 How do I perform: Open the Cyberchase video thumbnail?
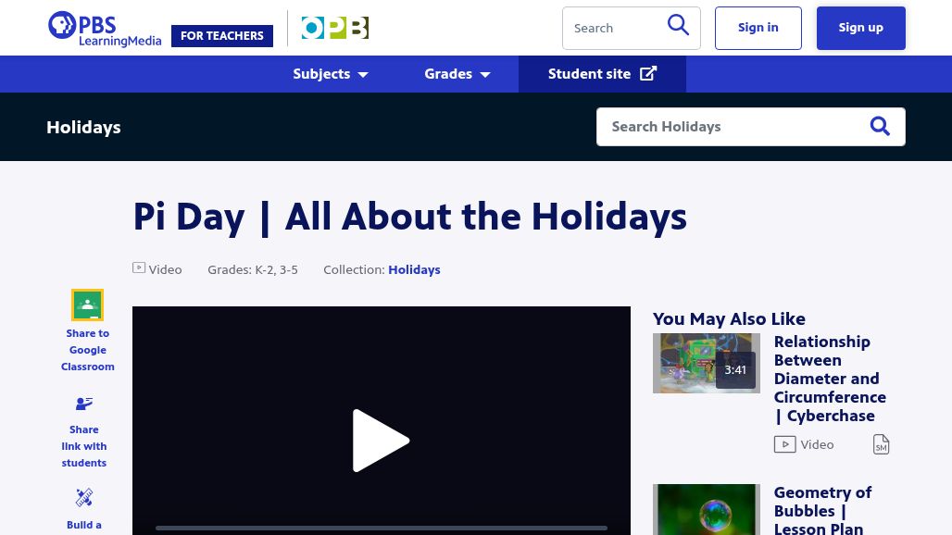point(706,363)
